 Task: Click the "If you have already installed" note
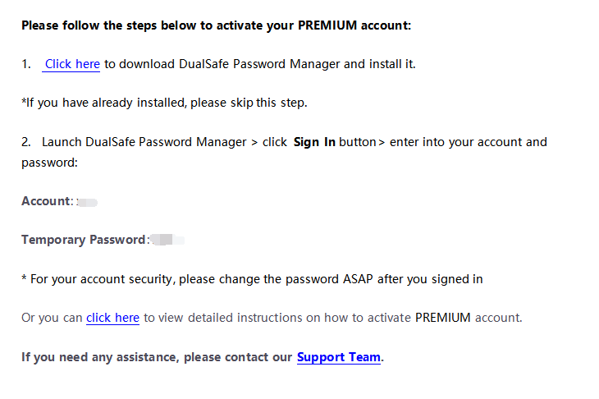[x=164, y=103]
